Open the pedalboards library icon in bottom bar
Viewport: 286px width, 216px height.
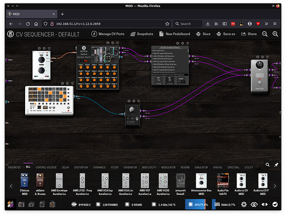coord(21,204)
